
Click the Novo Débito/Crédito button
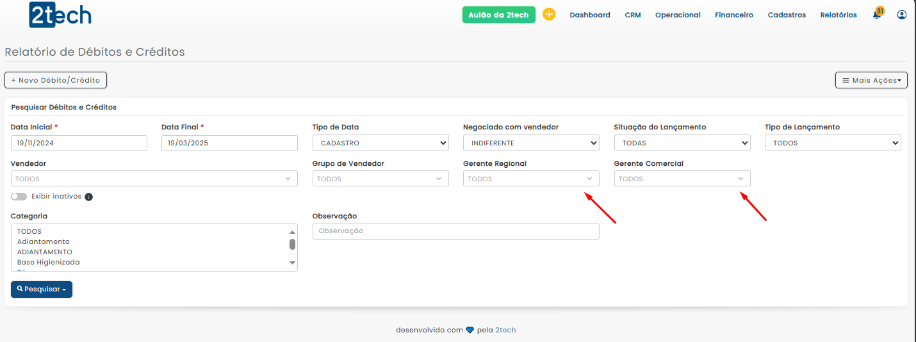click(x=56, y=80)
